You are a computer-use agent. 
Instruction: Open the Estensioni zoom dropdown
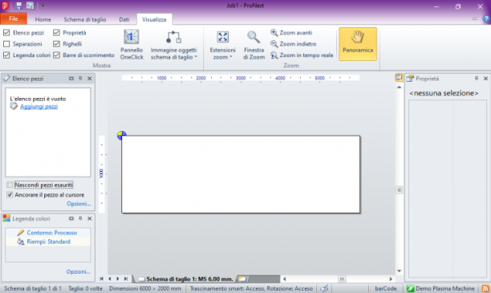tap(222, 44)
